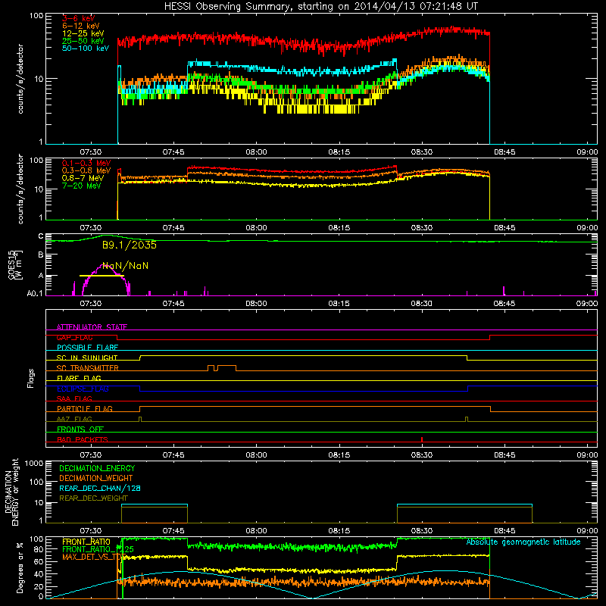Select the 'SC_IN_SUNLIGHT' flag label
The width and height of the screenshot is (606, 606).
87,358
